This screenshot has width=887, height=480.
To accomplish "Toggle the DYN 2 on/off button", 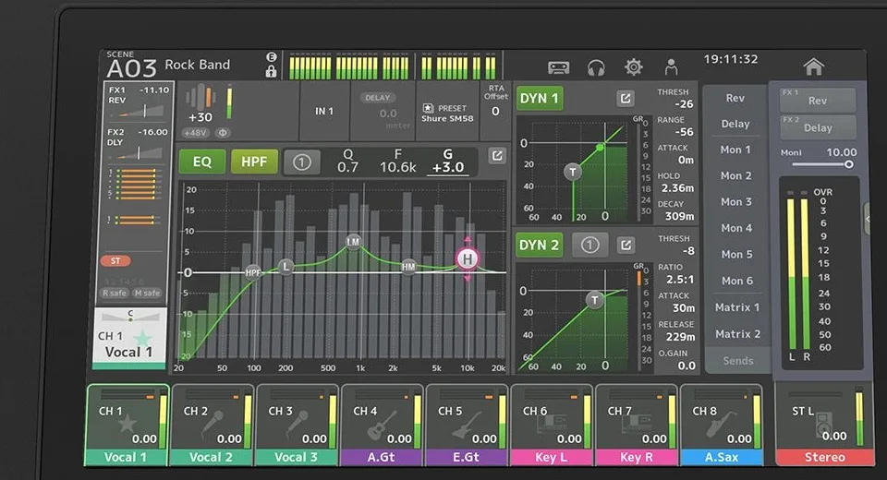I will (x=539, y=246).
